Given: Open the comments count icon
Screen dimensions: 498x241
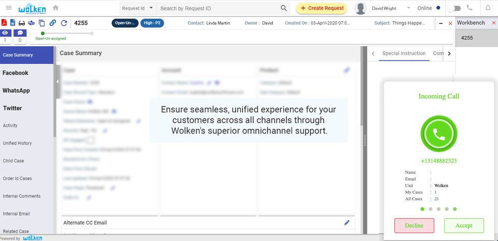Looking at the screenshot, I should click(x=20, y=33).
